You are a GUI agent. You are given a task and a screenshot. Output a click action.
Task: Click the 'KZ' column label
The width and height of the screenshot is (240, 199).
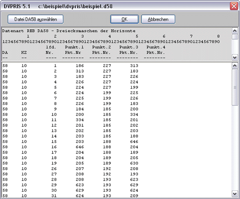[24, 52]
